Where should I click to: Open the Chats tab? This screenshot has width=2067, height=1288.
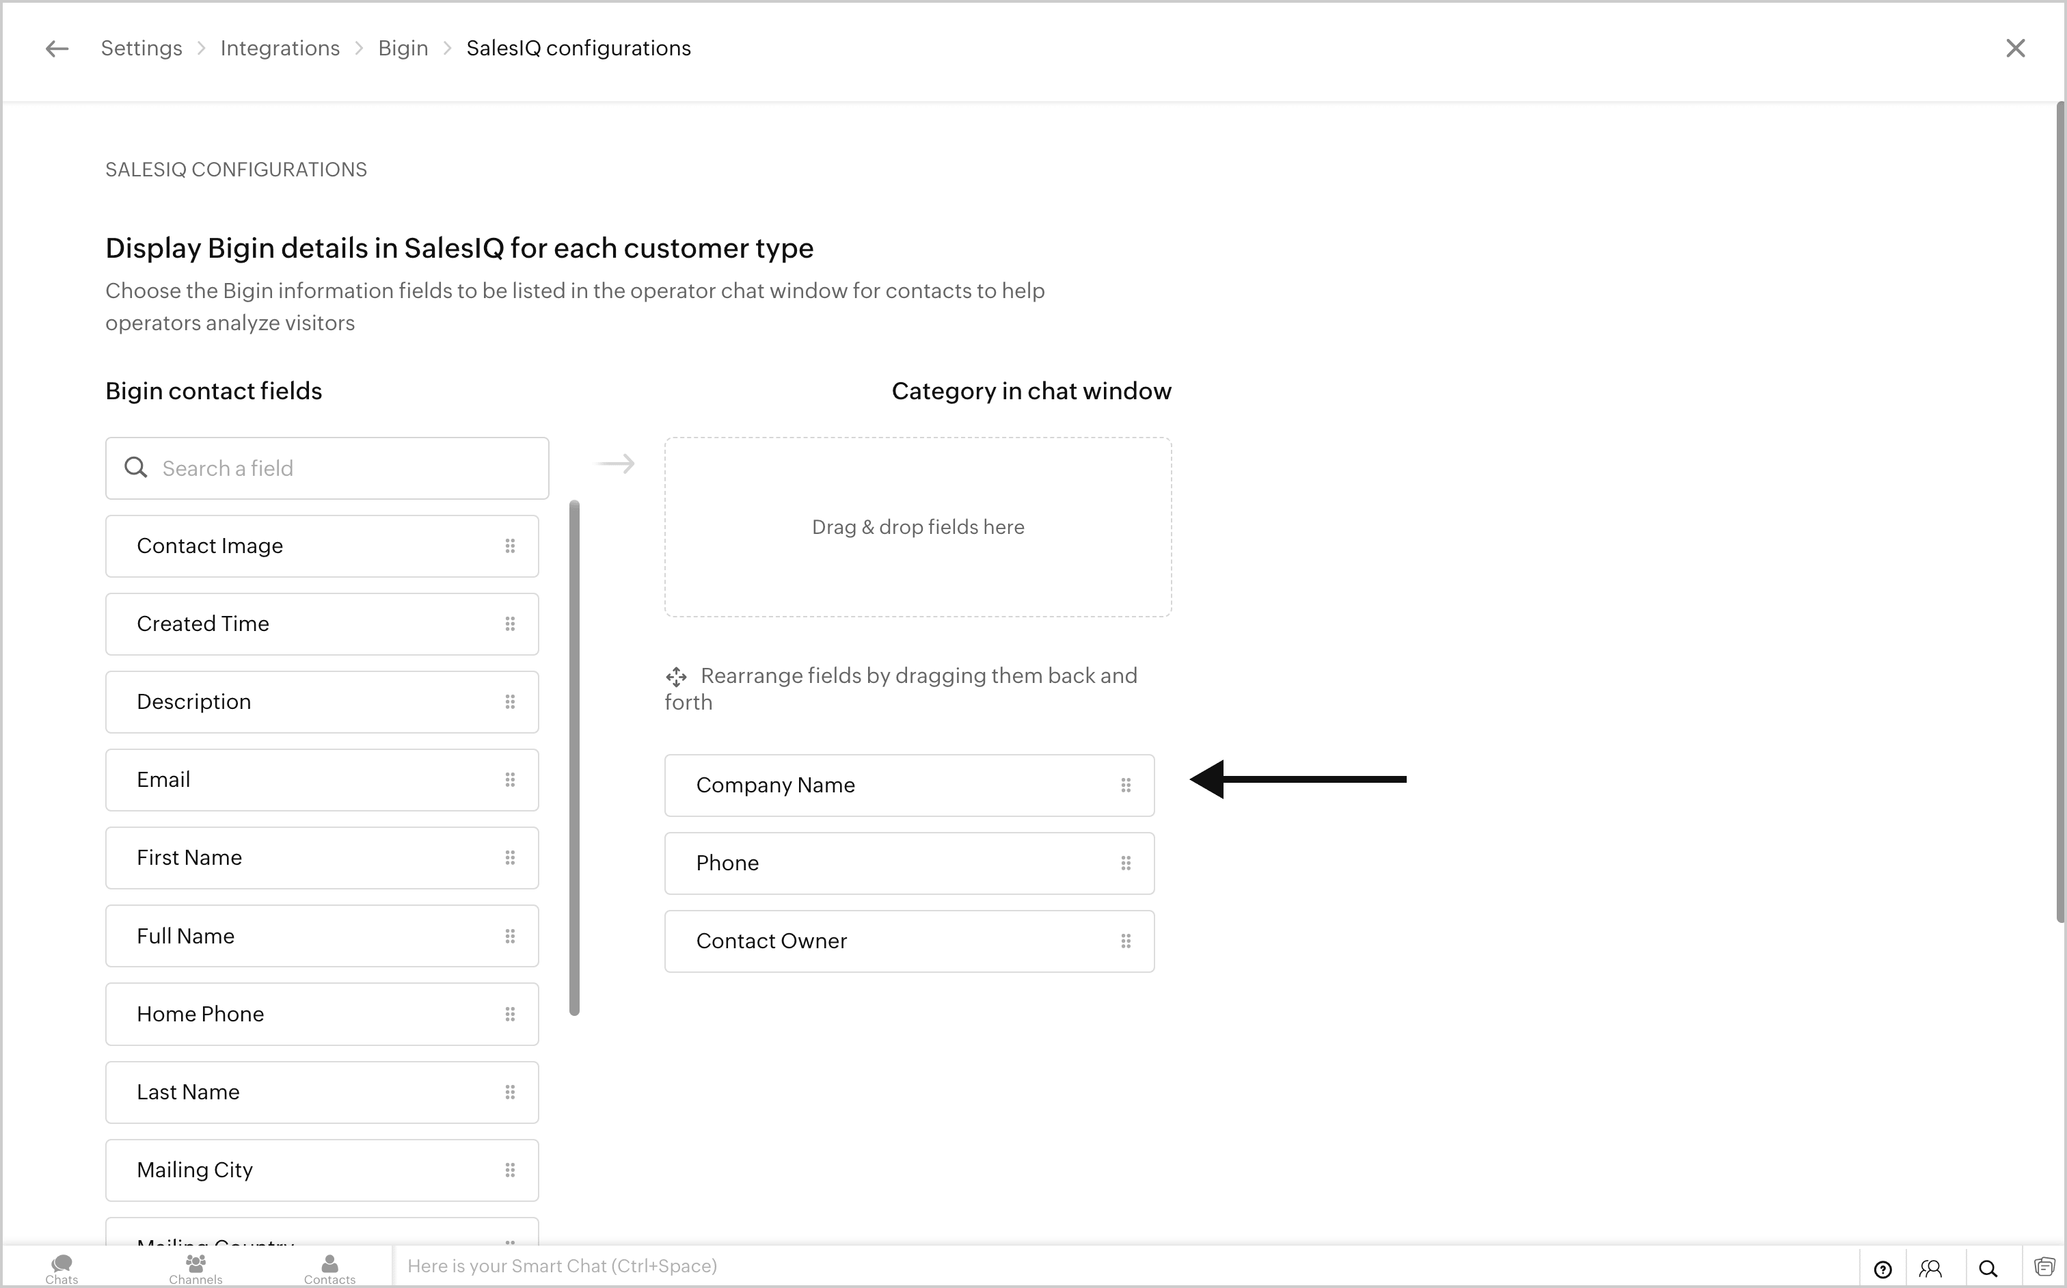click(62, 1268)
